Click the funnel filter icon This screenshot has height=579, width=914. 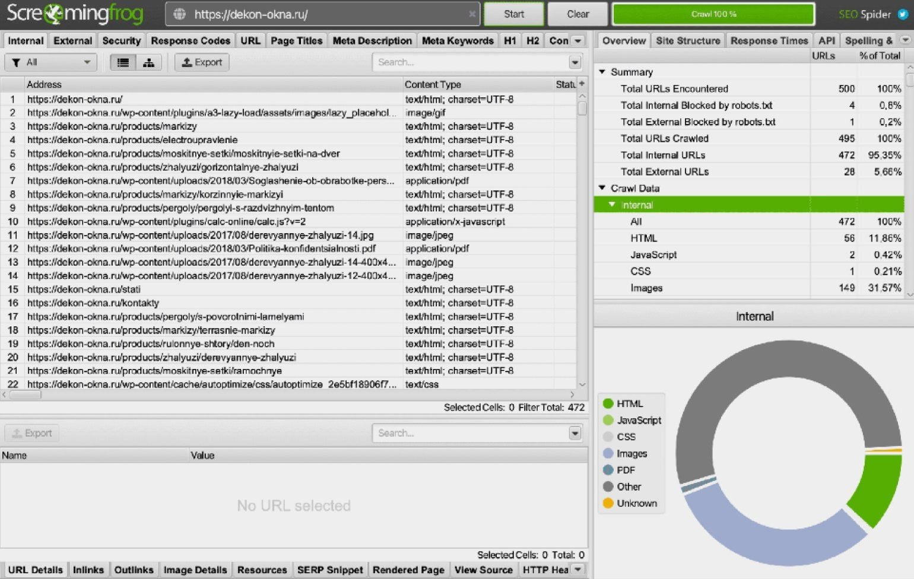pyautogui.click(x=16, y=62)
